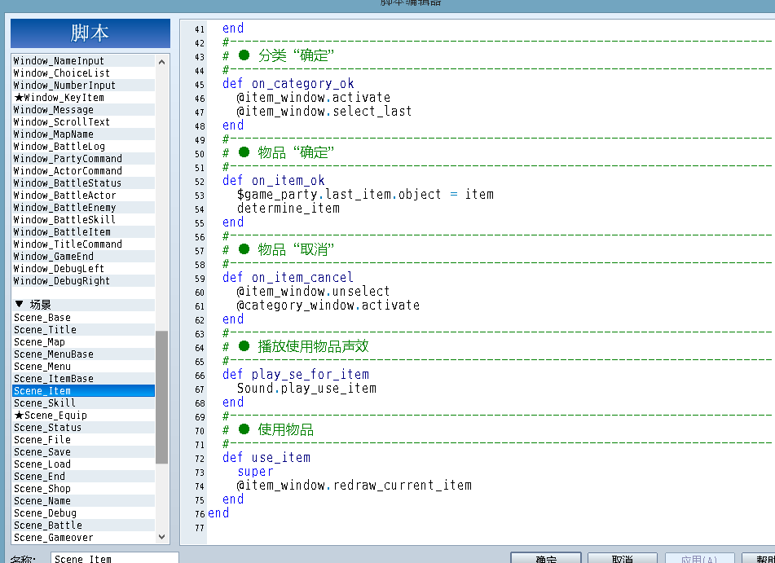This screenshot has height=563, width=775.
Task: Place the cursor on the def use_item line
Action: click(x=266, y=458)
